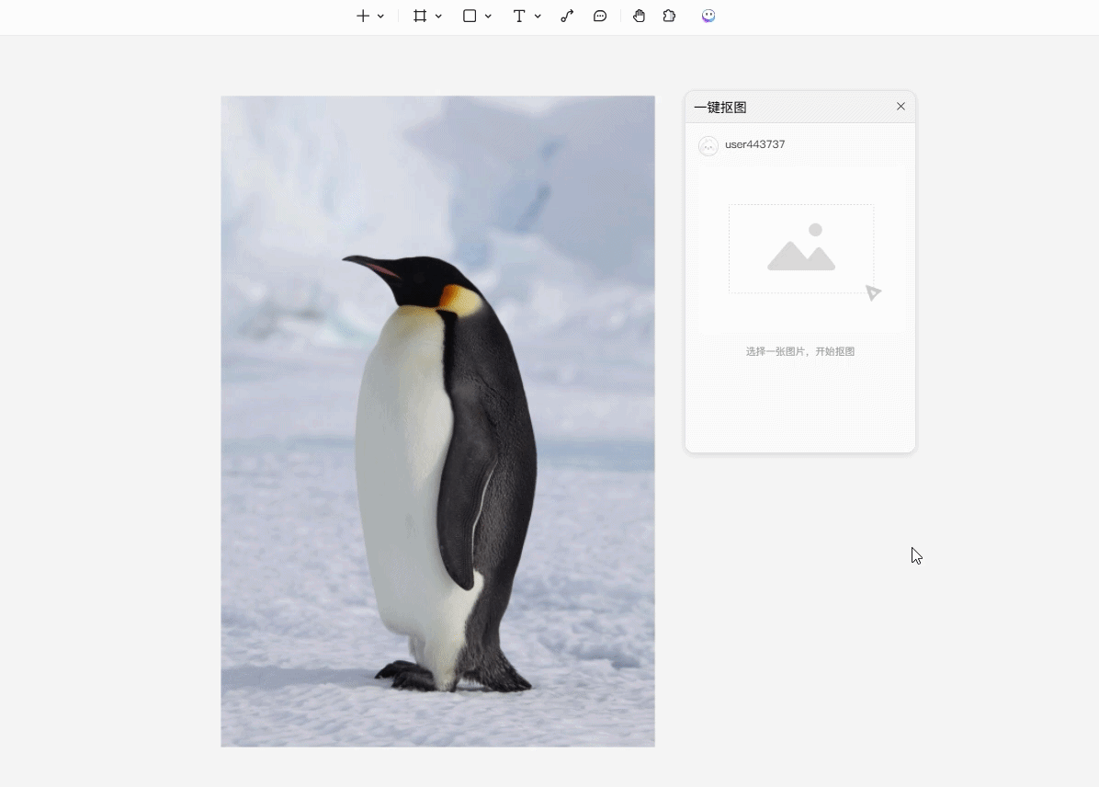Select the penguin image on canvas
The height and width of the screenshot is (787, 1099).
click(x=438, y=421)
